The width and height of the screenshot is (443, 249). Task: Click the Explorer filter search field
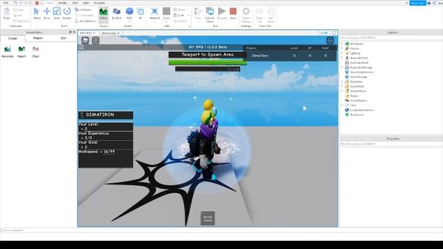[x=391, y=37]
